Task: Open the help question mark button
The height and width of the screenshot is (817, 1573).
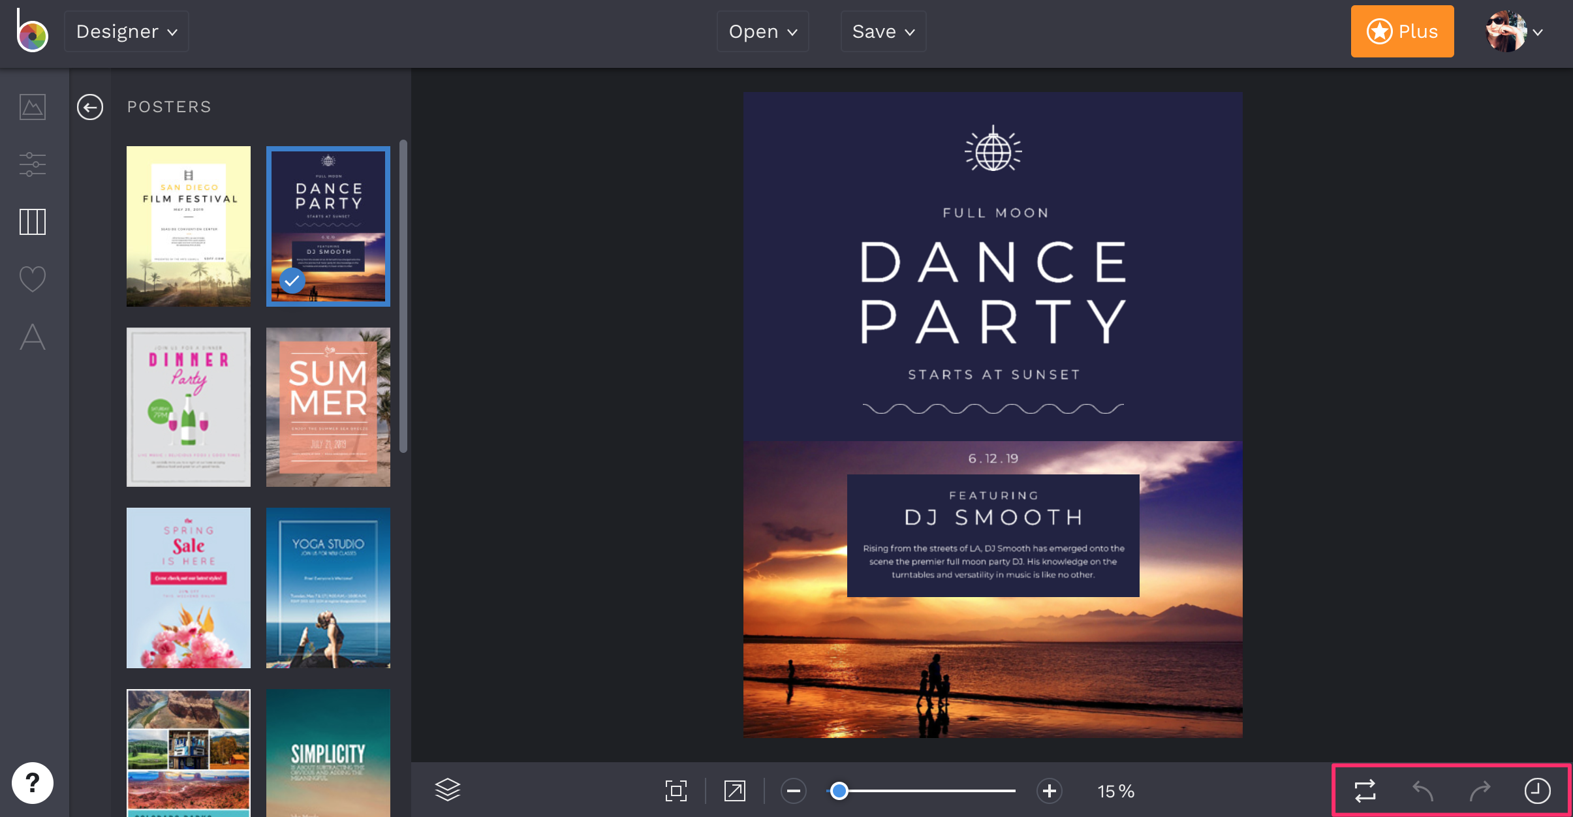Action: 33,783
